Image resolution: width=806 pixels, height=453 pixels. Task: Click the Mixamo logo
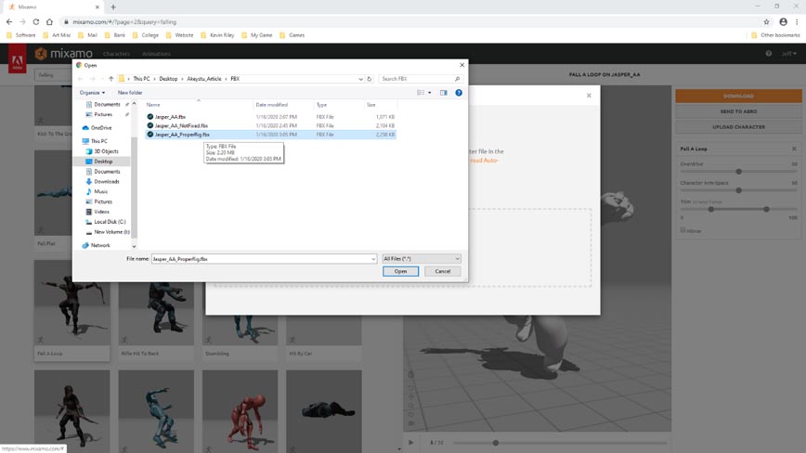tap(64, 54)
